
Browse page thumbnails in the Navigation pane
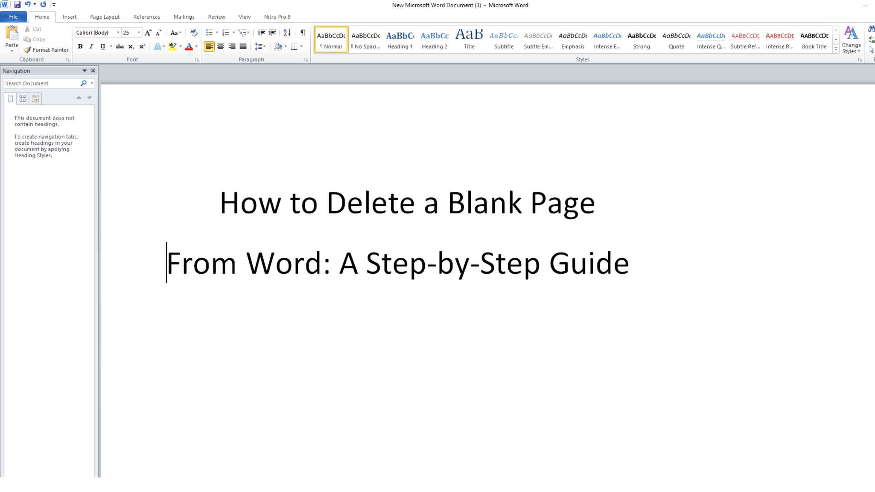tap(23, 99)
